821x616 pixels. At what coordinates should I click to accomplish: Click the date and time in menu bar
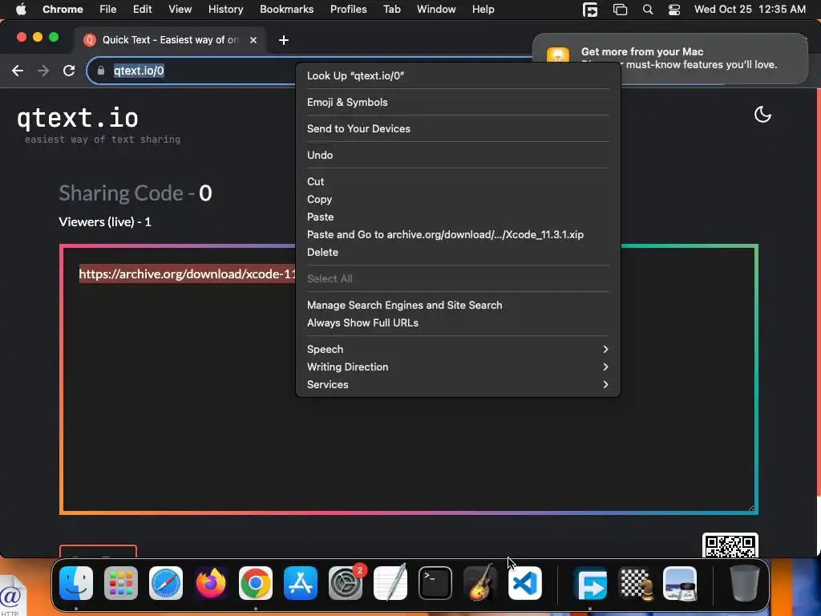(x=750, y=9)
